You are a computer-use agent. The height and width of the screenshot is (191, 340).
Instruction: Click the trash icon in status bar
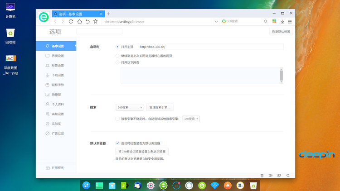262,176
